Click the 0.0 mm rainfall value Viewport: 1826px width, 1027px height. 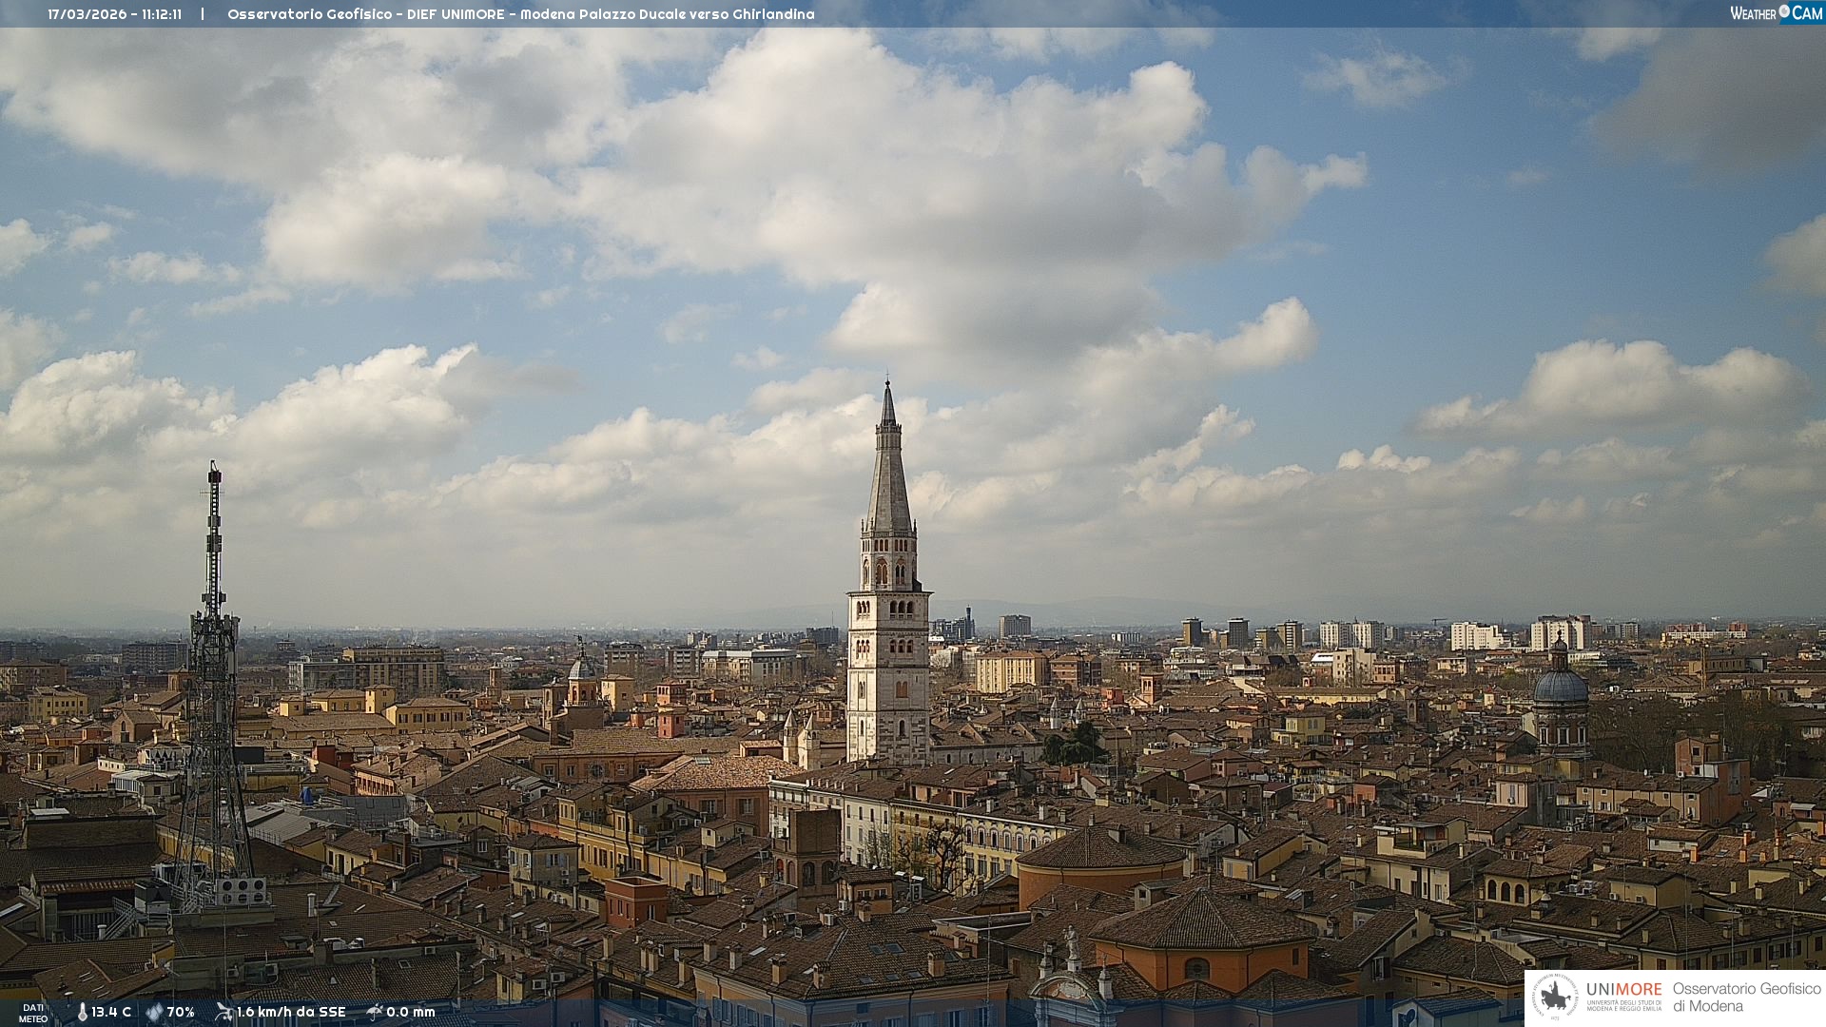click(411, 1012)
